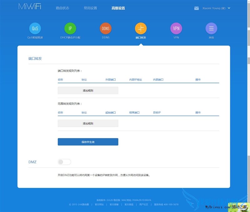Click the 端口转发 section heading
This screenshot has height=212, width=250.
(35, 59)
